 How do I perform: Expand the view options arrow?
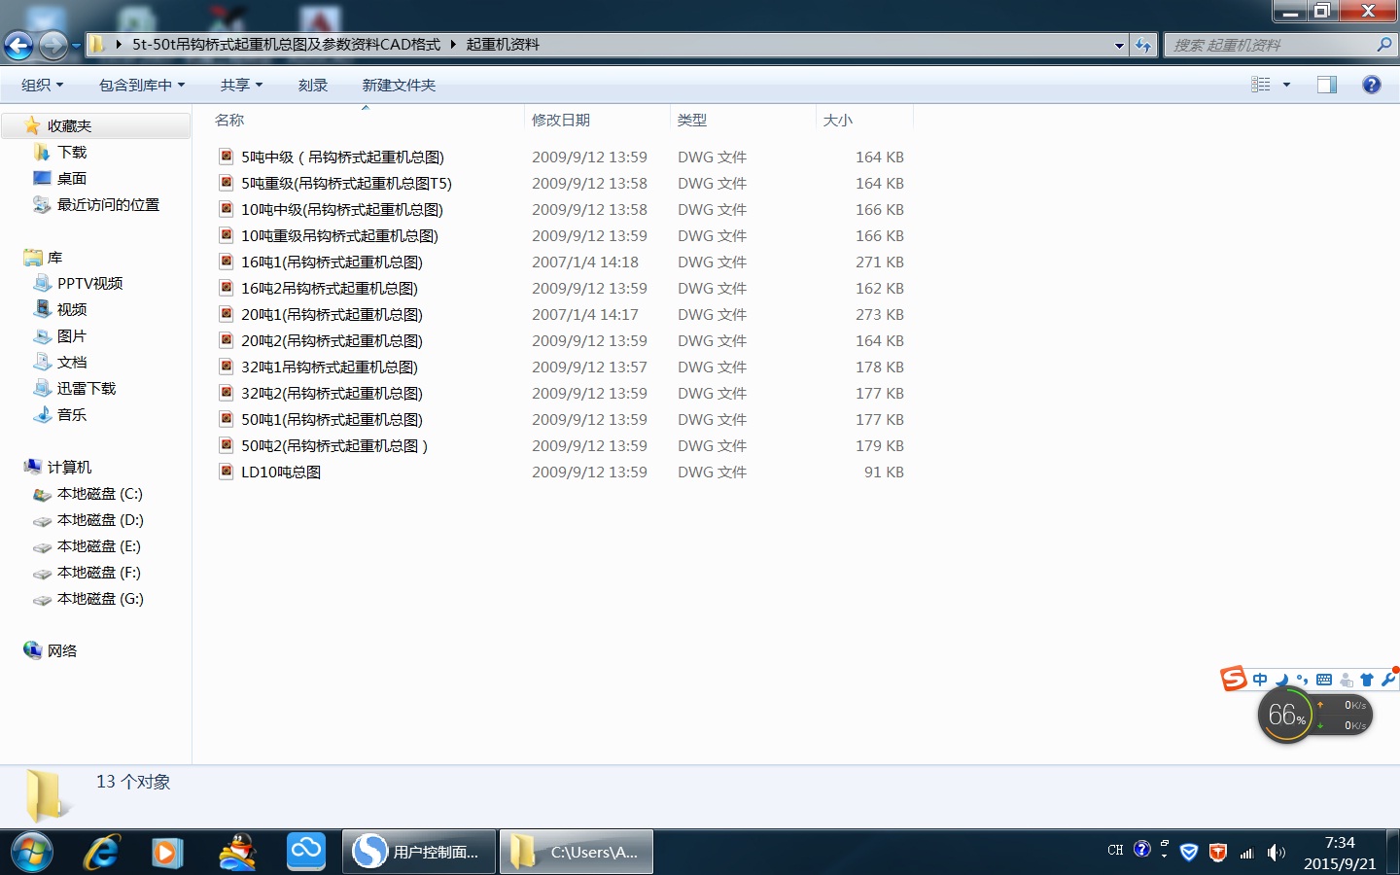click(1286, 85)
